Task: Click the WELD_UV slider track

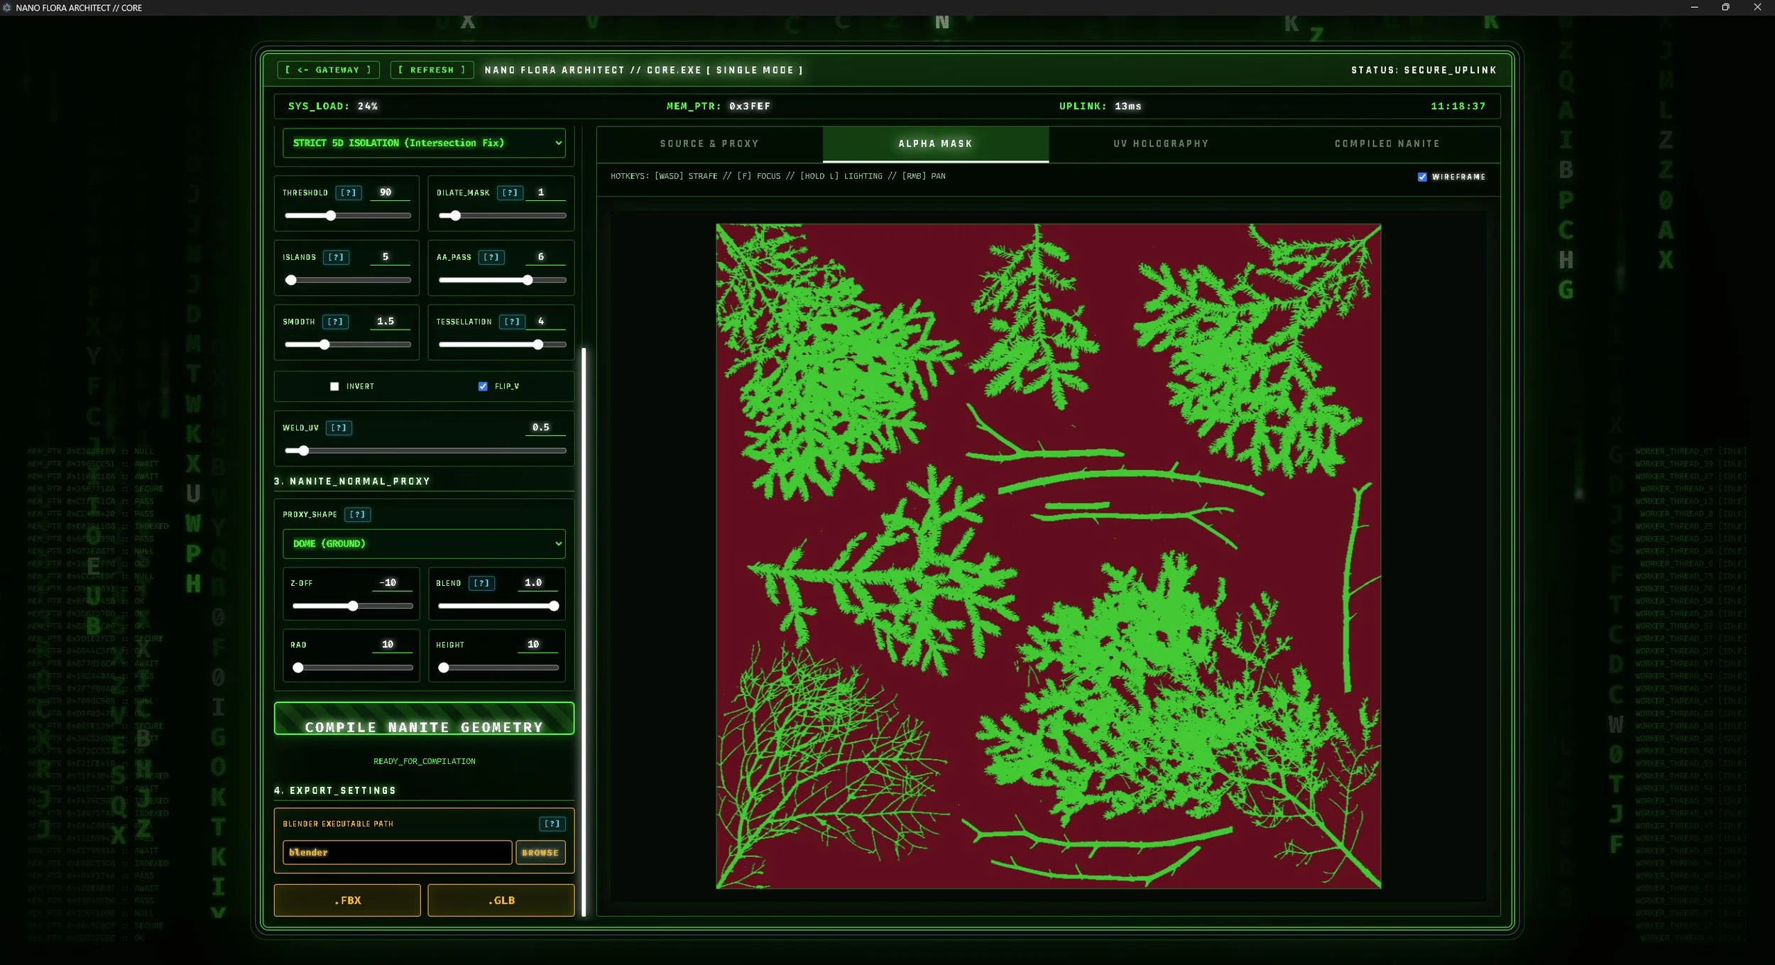Action: [x=426, y=450]
